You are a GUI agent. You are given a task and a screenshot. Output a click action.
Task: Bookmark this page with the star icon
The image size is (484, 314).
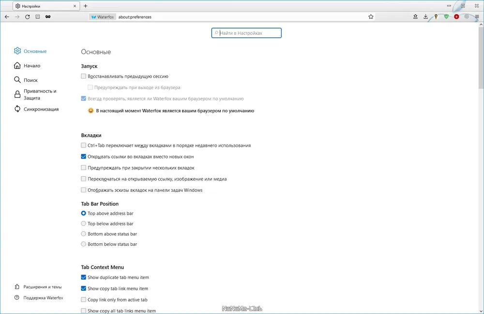371,16
